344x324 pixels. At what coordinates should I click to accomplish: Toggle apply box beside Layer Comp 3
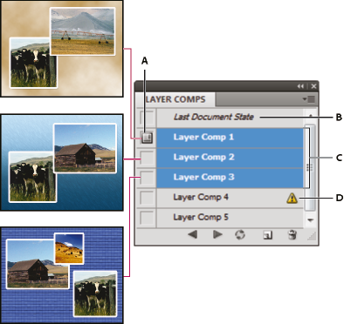[147, 178]
